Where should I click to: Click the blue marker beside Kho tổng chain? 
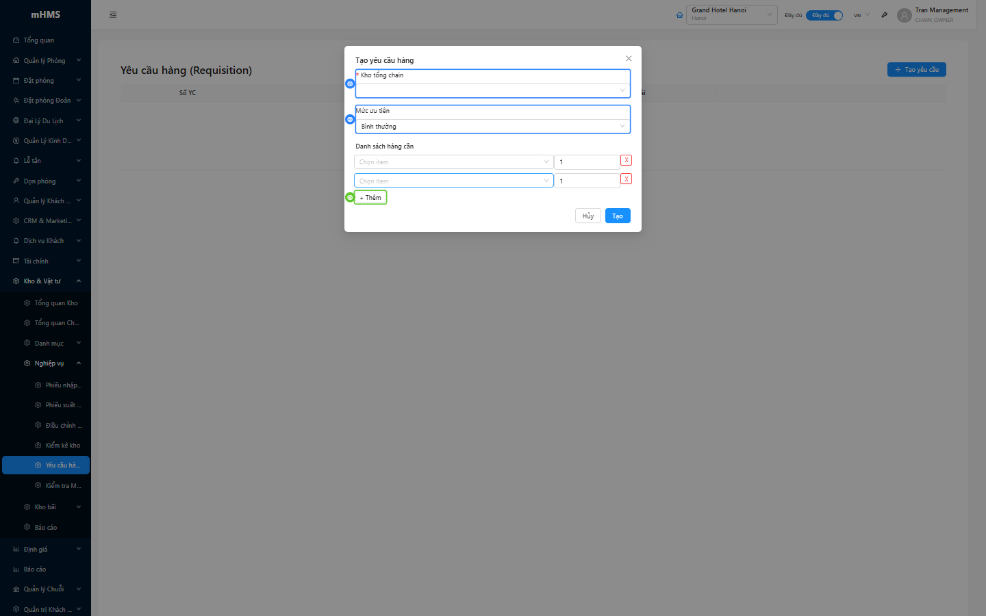(x=350, y=84)
